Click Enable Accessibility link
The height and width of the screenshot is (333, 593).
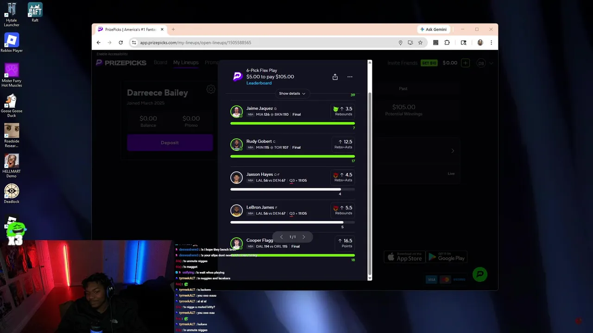[112, 54]
